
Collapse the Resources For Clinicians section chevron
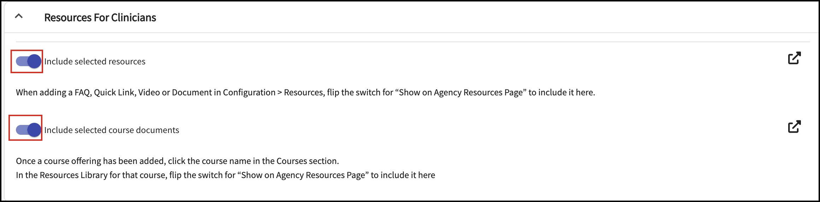[19, 16]
